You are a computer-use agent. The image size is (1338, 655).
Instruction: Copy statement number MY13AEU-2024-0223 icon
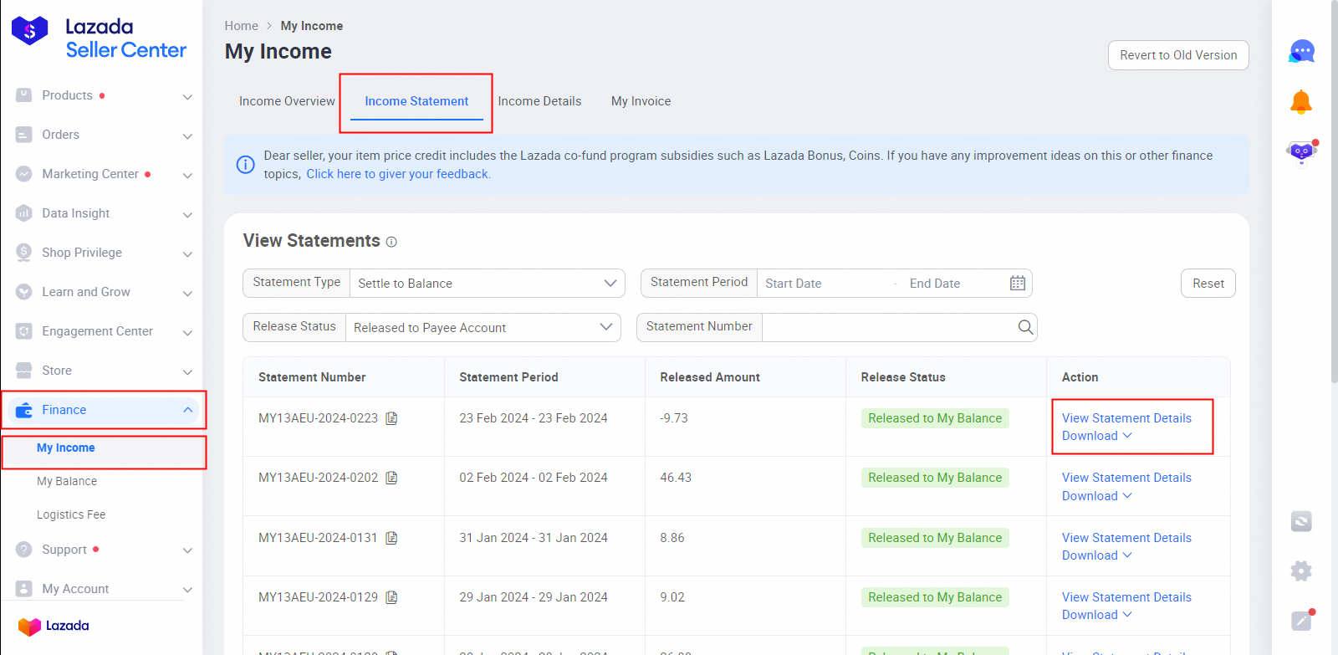391,418
